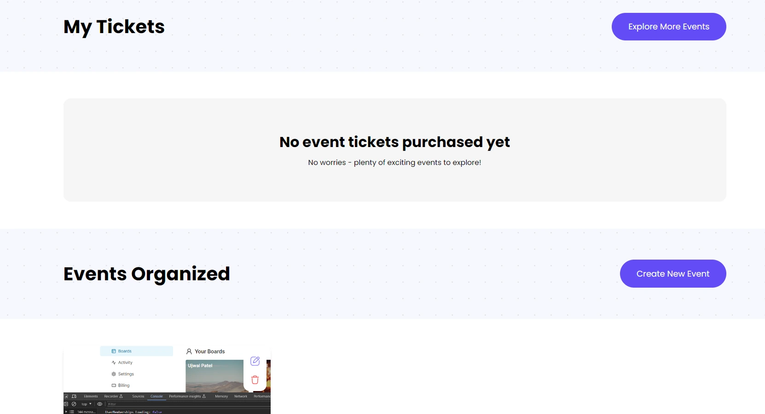The image size is (765, 414).
Task: Click the Billing card icon
Action: click(x=114, y=386)
